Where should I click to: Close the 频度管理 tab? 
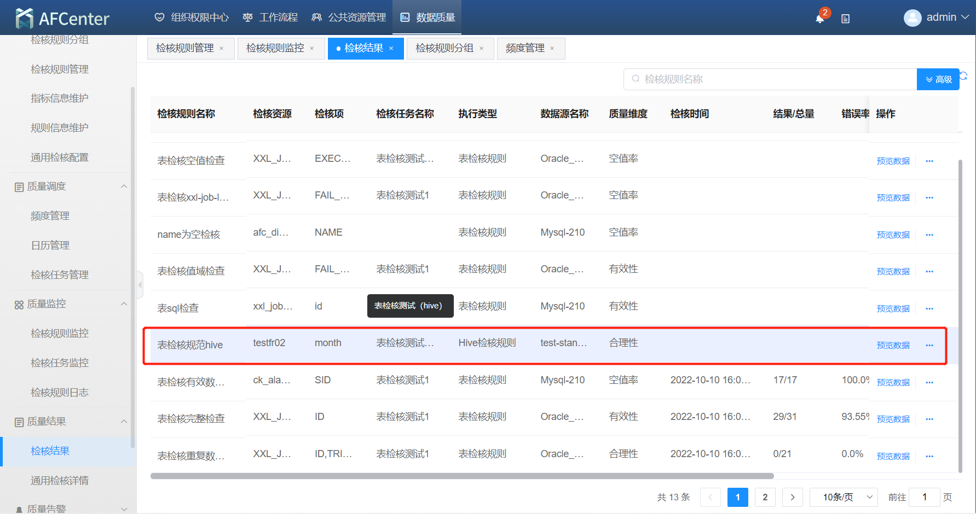(x=552, y=49)
